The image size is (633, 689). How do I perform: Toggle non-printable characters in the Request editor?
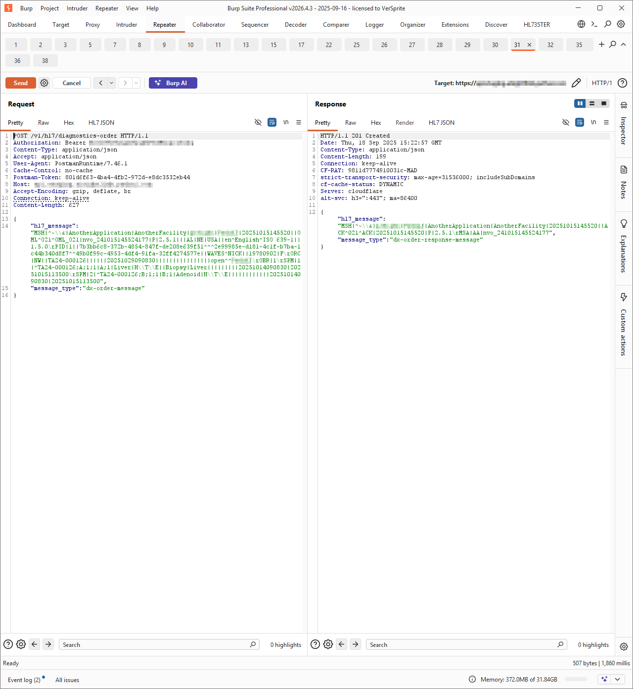[286, 122]
